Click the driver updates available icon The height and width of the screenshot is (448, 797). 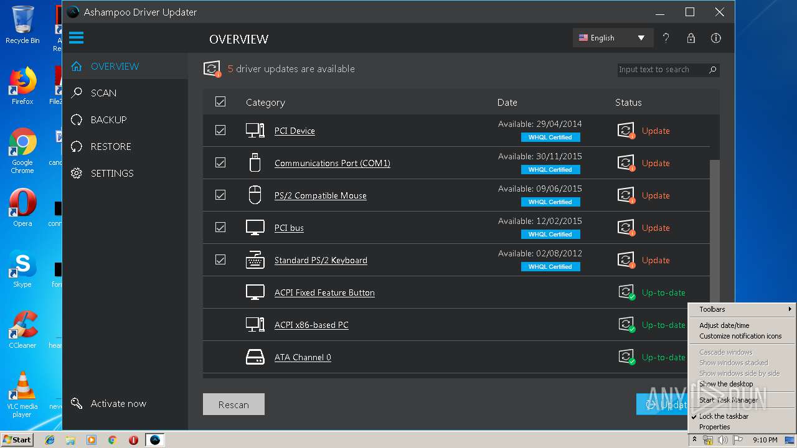click(212, 69)
